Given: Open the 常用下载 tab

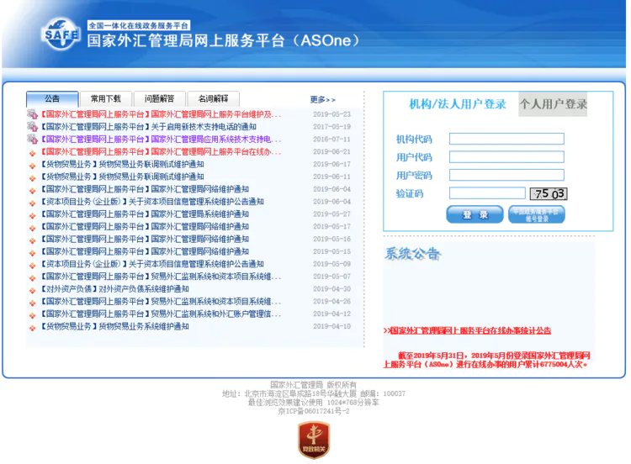Looking at the screenshot, I should click(106, 99).
